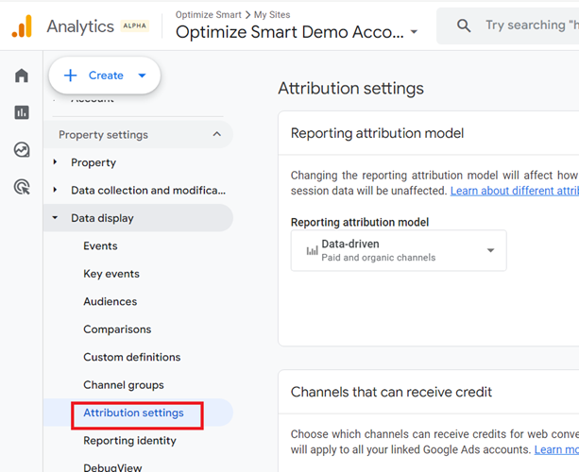Open the Home icon in sidebar

tap(22, 76)
